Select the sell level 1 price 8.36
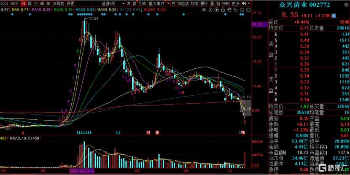The width and height of the screenshot is (350, 175). coord(304,64)
